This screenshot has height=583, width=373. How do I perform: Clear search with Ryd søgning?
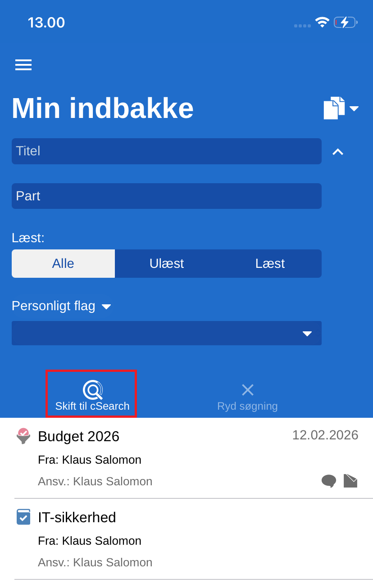247,397
